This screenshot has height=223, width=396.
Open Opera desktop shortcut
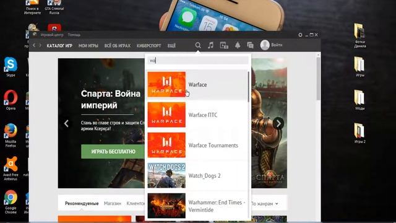[x=11, y=100]
